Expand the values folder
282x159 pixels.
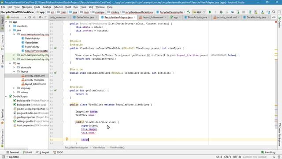(14, 92)
